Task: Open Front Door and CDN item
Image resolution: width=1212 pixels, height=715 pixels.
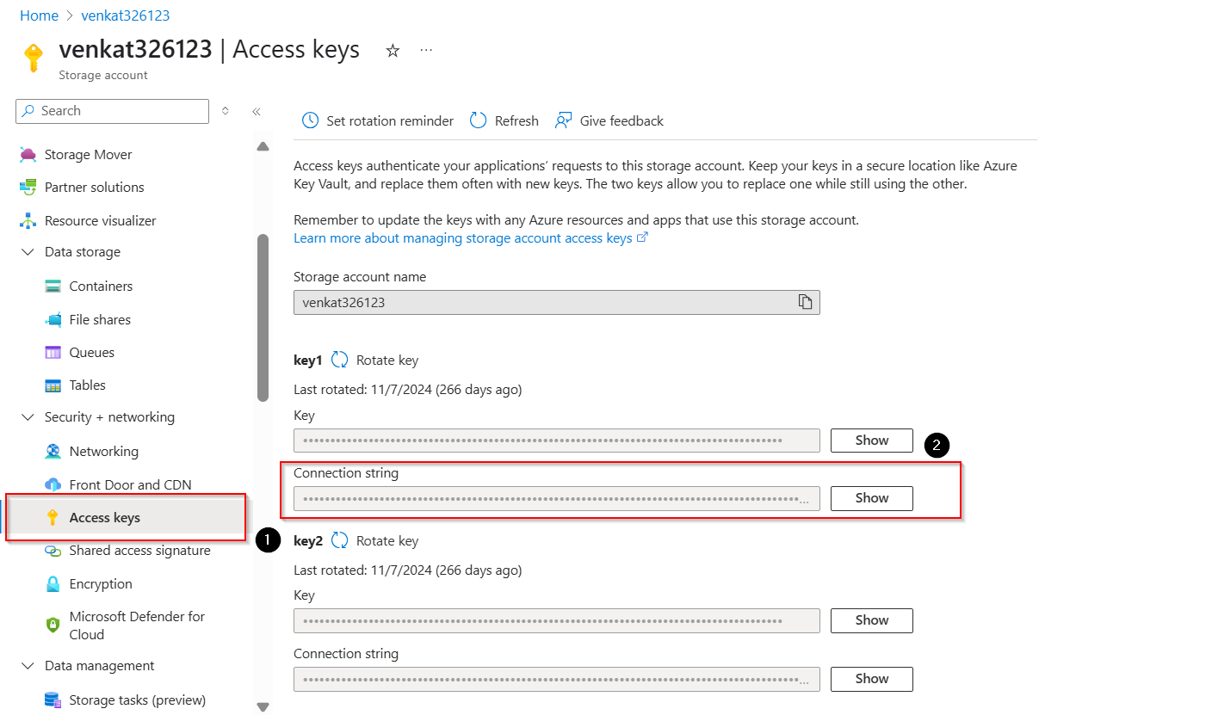Action: (130, 485)
